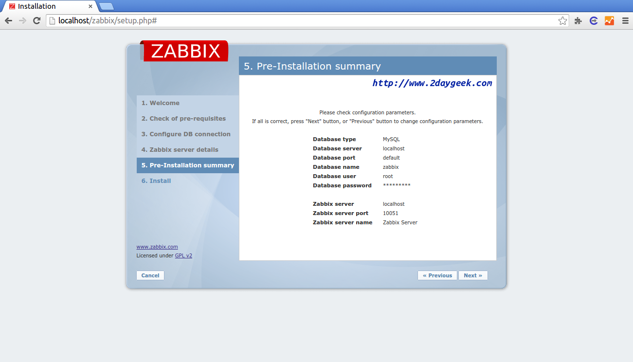Focus the address bar showing localhost/zabbix/setup.php
The width and height of the screenshot is (633, 362).
(307, 20)
